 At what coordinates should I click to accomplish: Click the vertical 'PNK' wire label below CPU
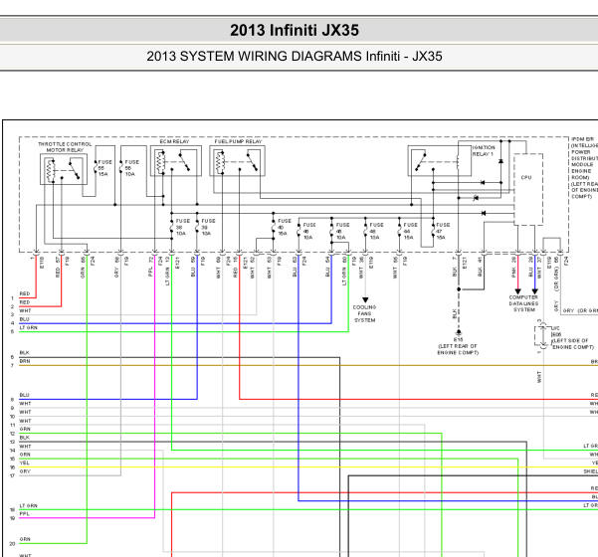click(513, 272)
